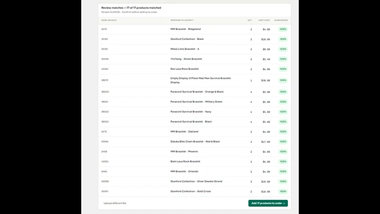The width and height of the screenshot is (380, 214).
Task: Click the $5.40 unit cost of Yin/Yang bracelet
Action: tap(266, 59)
